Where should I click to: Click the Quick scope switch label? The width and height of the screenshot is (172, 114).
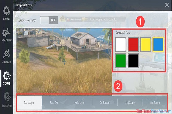tap(27, 20)
